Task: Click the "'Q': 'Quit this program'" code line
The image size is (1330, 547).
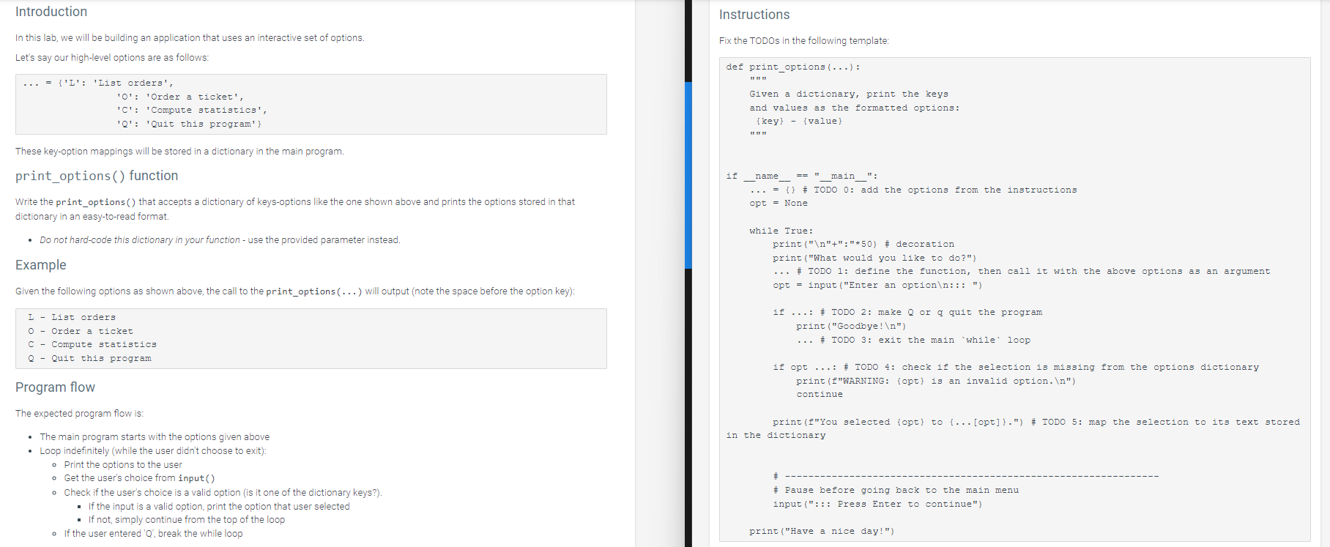Action: [189, 124]
